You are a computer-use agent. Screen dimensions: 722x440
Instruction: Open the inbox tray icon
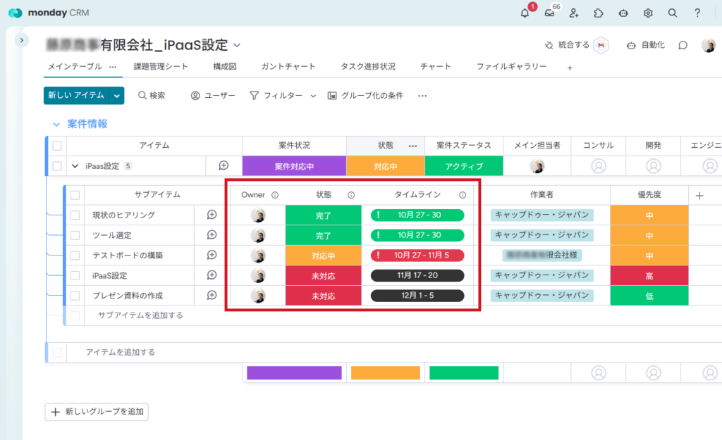tap(549, 13)
